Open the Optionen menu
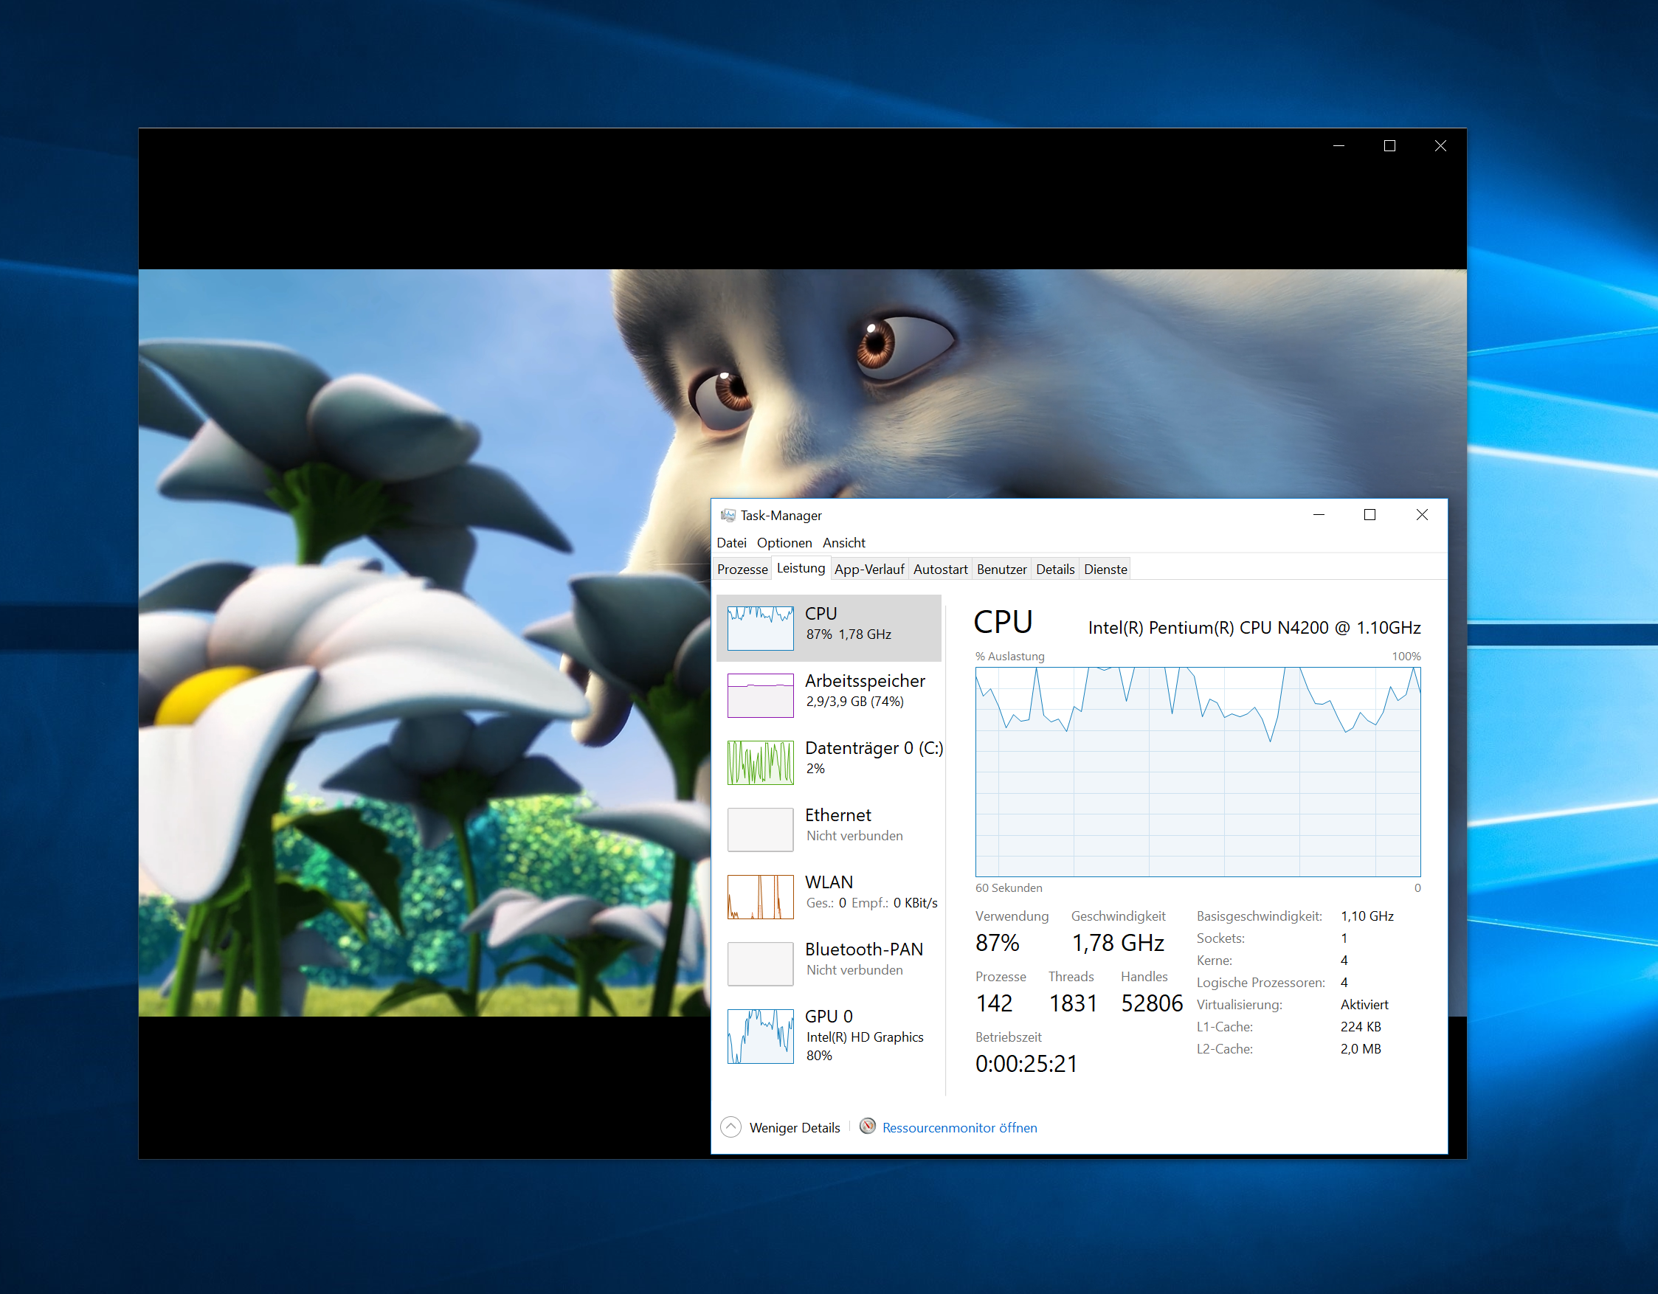The image size is (1658, 1294). point(784,543)
